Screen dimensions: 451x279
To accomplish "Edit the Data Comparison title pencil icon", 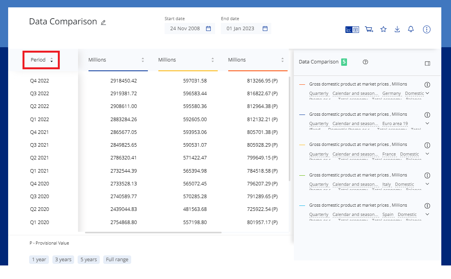I will click(103, 22).
